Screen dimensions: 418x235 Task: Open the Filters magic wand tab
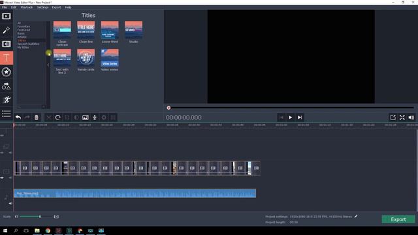7,30
